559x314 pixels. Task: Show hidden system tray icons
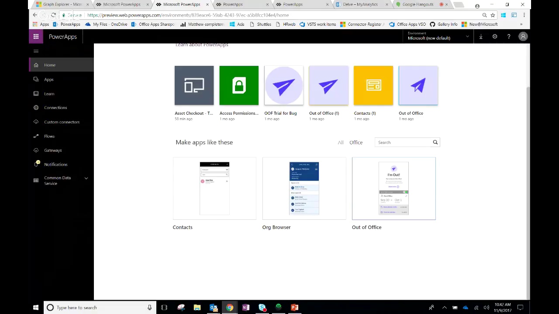click(445, 307)
